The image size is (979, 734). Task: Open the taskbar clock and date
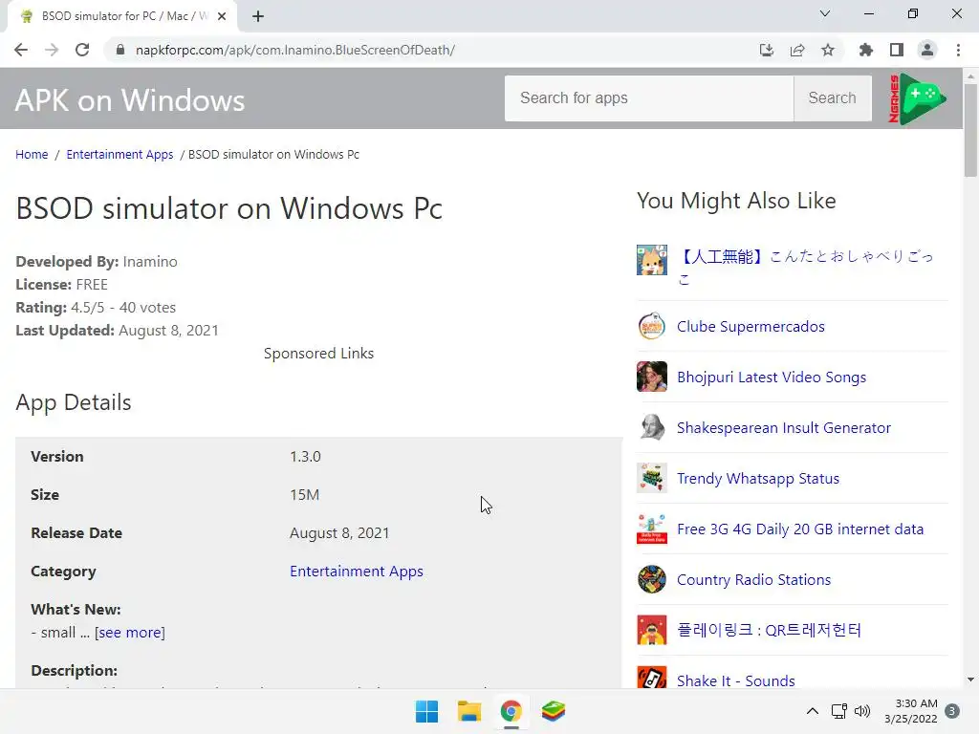tap(911, 711)
